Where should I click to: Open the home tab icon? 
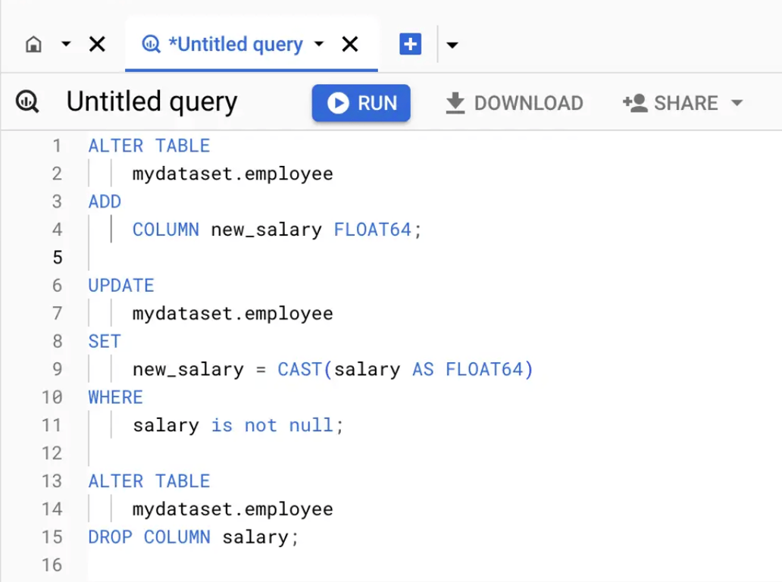[x=33, y=45]
